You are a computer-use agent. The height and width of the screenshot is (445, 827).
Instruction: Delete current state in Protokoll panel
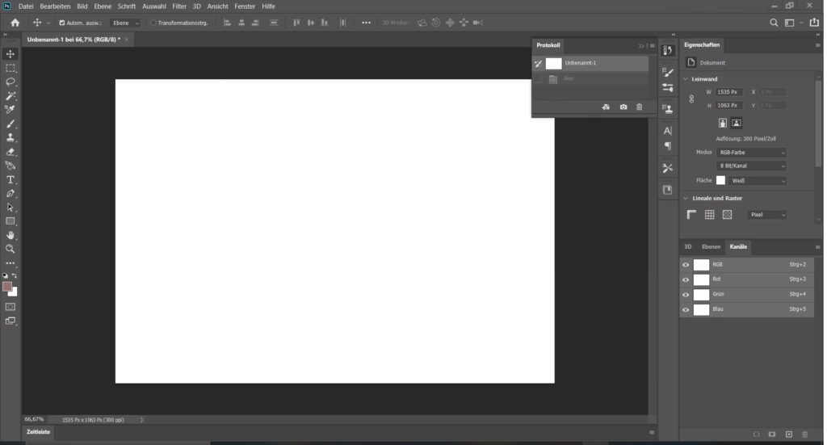click(x=640, y=107)
